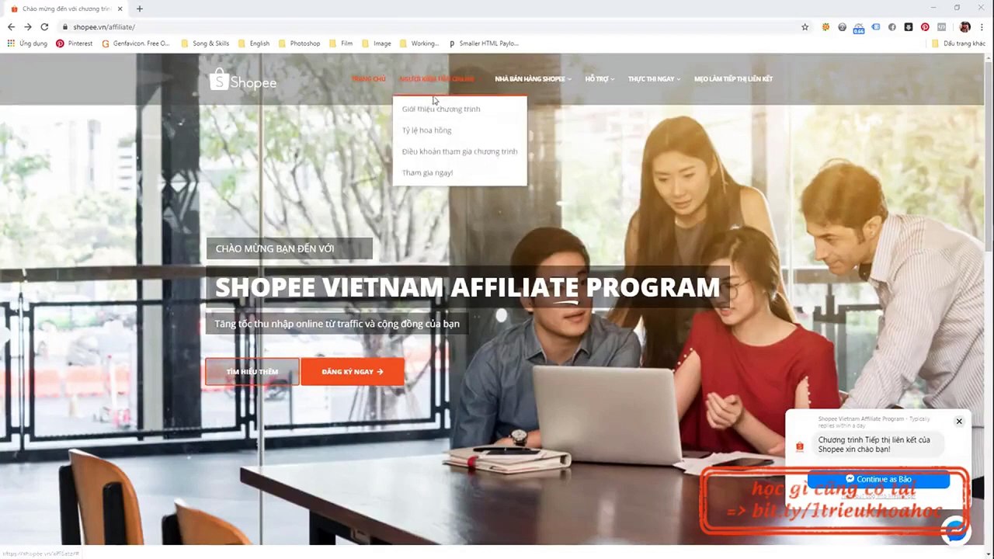Open the Ứng dụng apps shortcut

click(27, 43)
